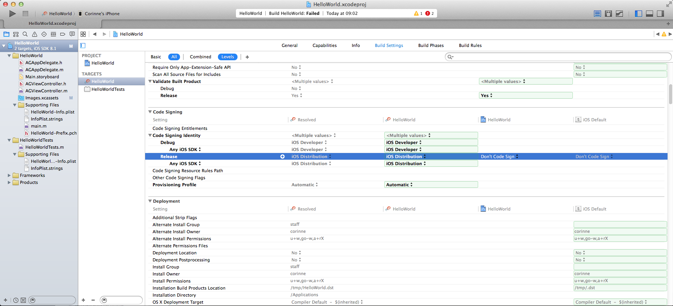673x306 pixels.
Task: Stop the running build
Action: (25, 14)
